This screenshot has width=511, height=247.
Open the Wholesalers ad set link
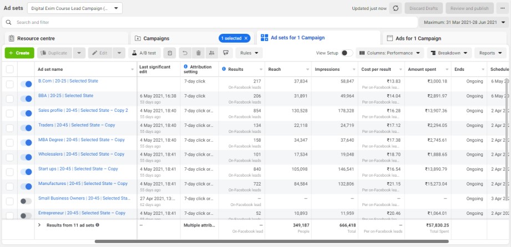81,155
